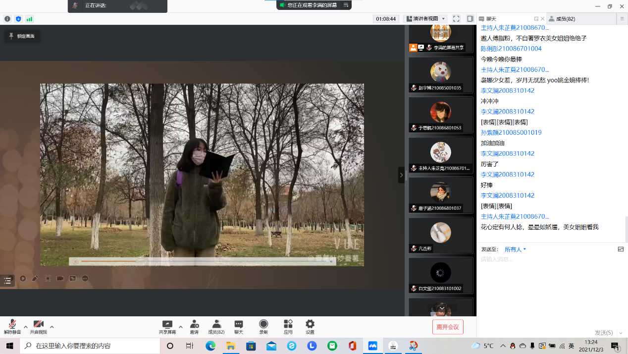
Task: Click the image send icon in chat
Action: click(x=621, y=249)
